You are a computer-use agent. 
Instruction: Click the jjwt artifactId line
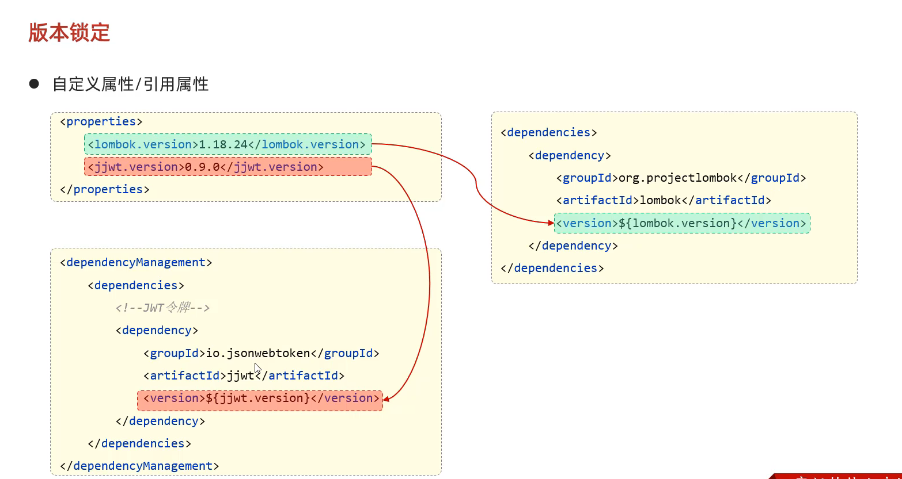[x=244, y=375]
